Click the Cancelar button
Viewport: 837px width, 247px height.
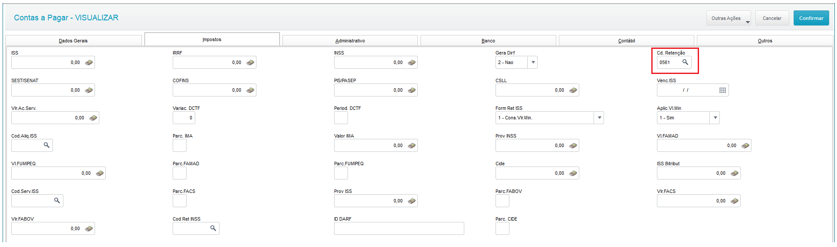pyautogui.click(x=772, y=18)
